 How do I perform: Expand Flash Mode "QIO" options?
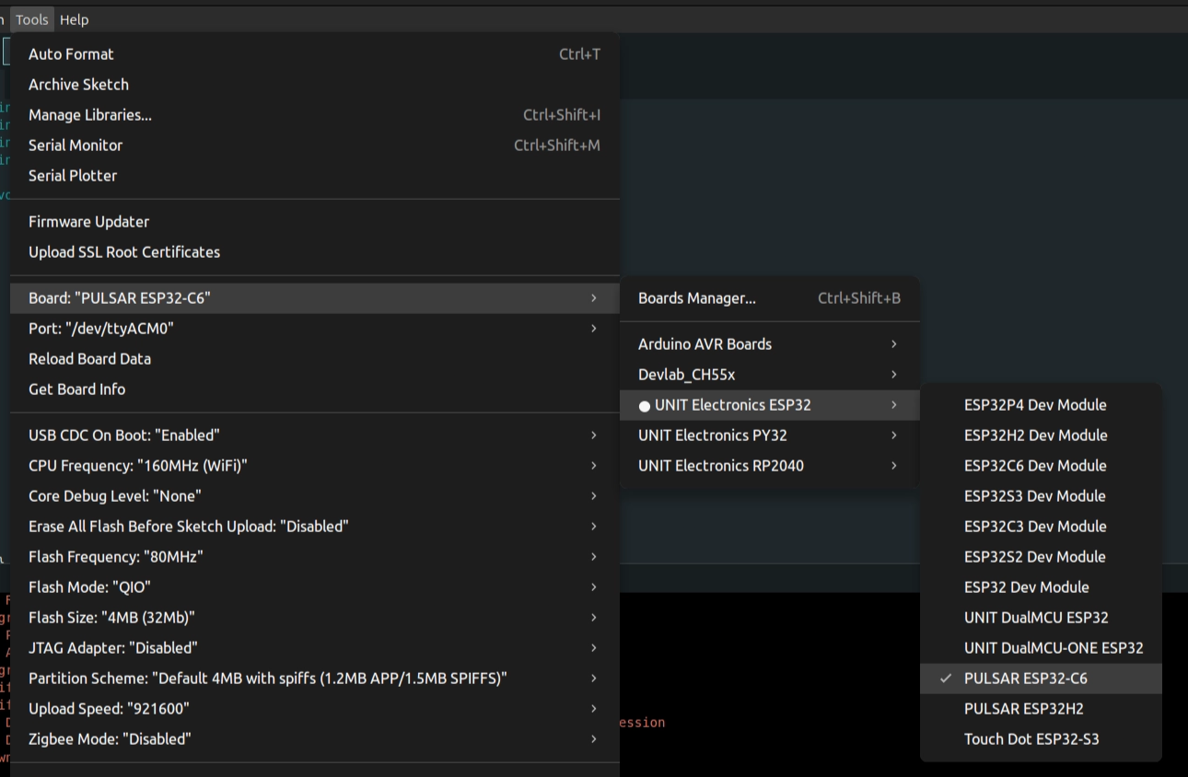pos(315,587)
